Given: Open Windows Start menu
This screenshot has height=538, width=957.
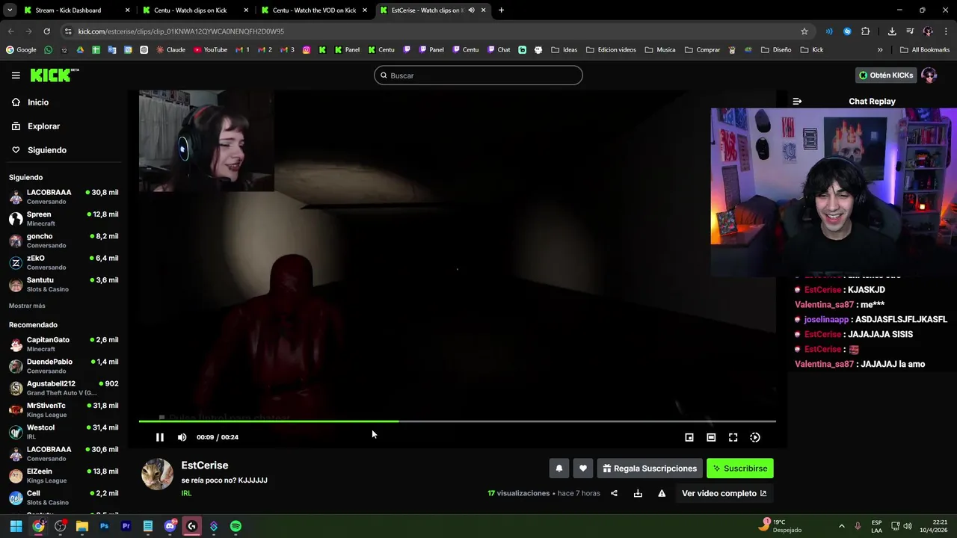Looking at the screenshot, I should 16,526.
